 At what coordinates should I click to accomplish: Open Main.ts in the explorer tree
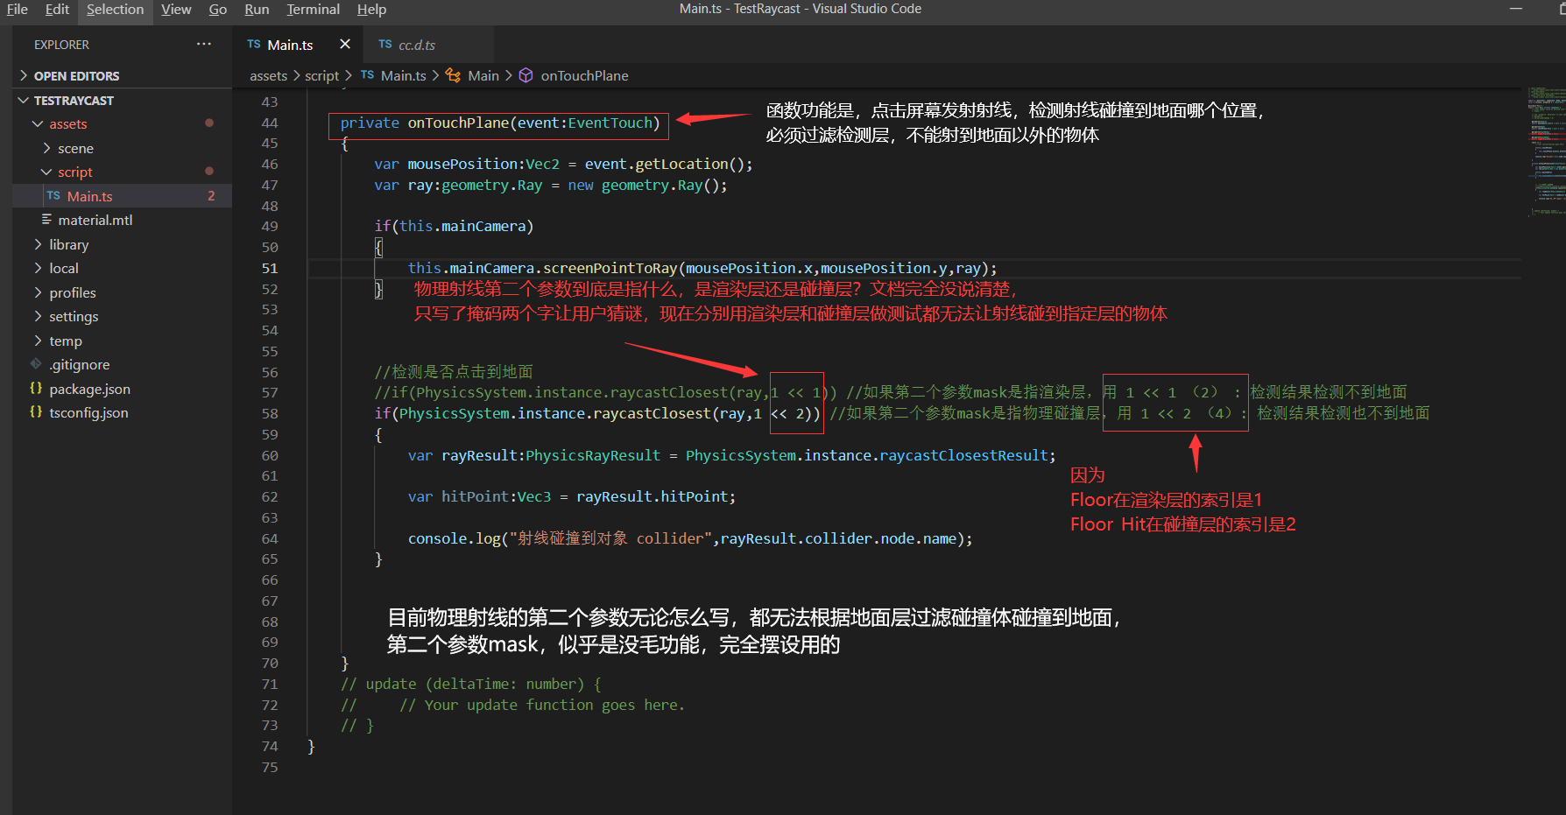tap(89, 196)
